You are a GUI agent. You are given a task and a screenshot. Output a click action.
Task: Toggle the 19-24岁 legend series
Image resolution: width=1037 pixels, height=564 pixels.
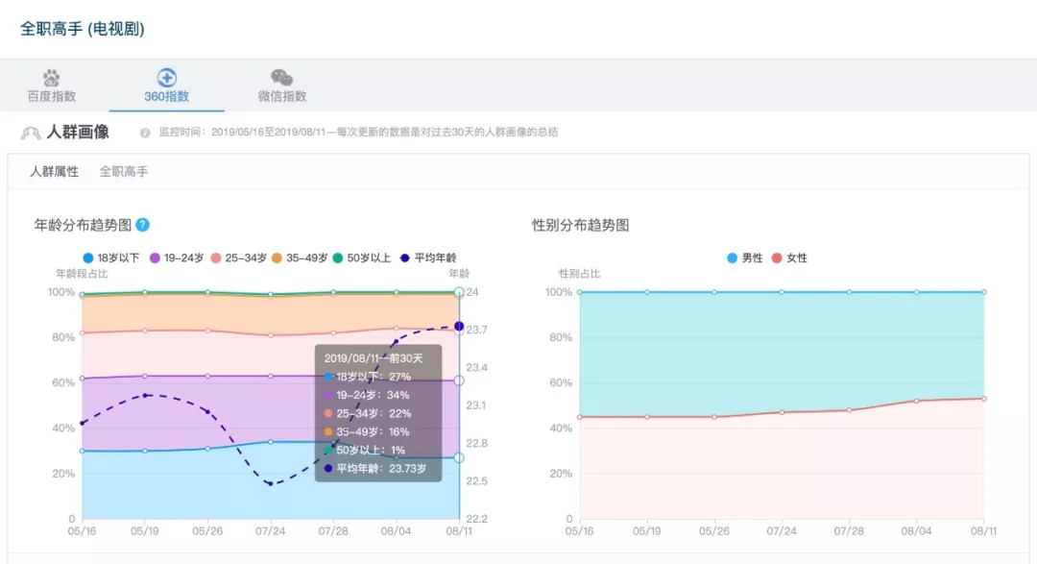pos(175,258)
